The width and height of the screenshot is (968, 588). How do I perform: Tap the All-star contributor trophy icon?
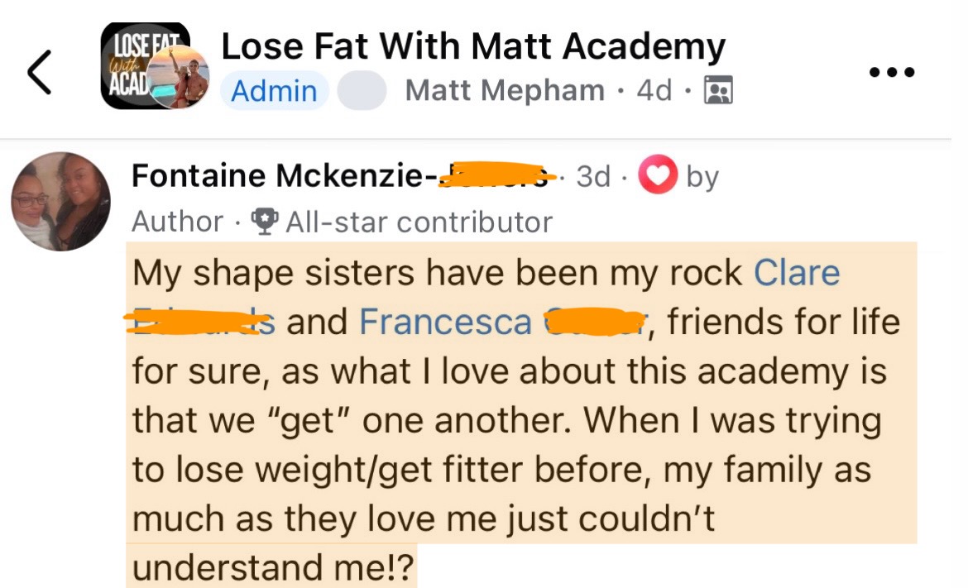coord(264,222)
